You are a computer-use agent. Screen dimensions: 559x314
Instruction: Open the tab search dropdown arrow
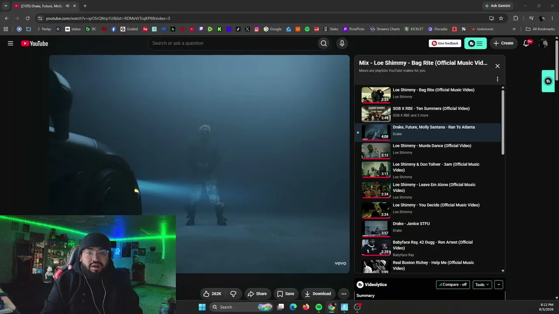tap(6, 6)
